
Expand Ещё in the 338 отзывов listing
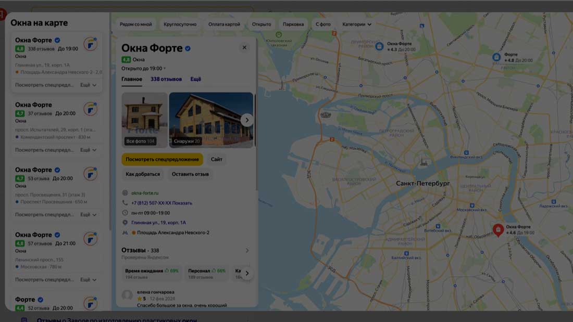tap(88, 85)
